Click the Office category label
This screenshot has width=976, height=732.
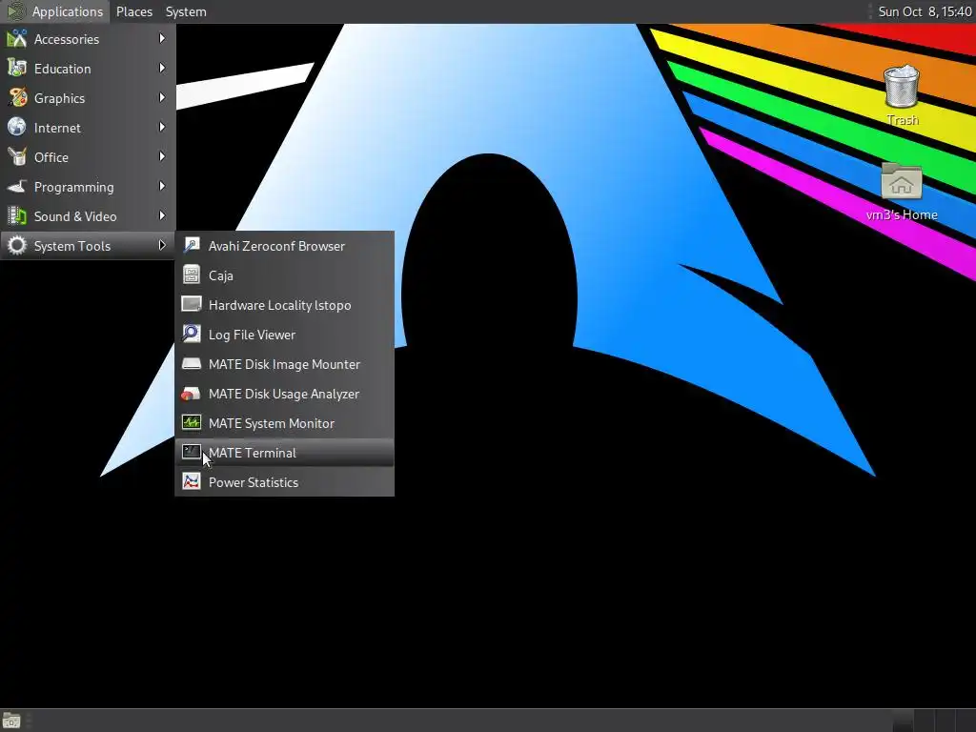tap(51, 157)
